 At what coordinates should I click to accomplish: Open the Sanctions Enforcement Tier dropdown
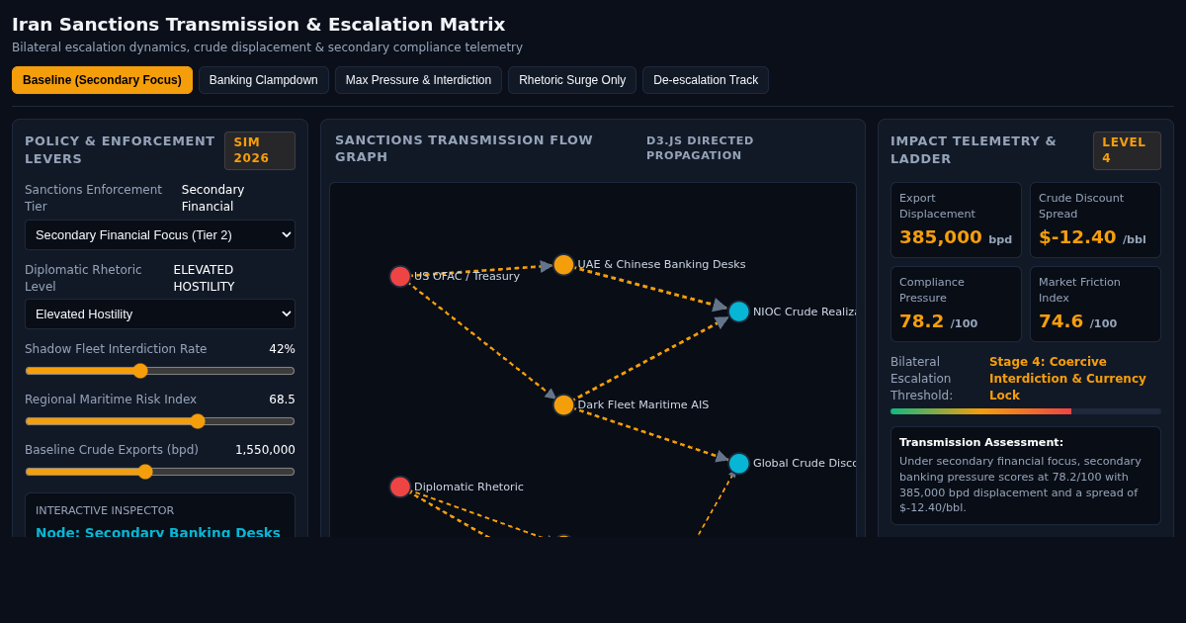160,234
